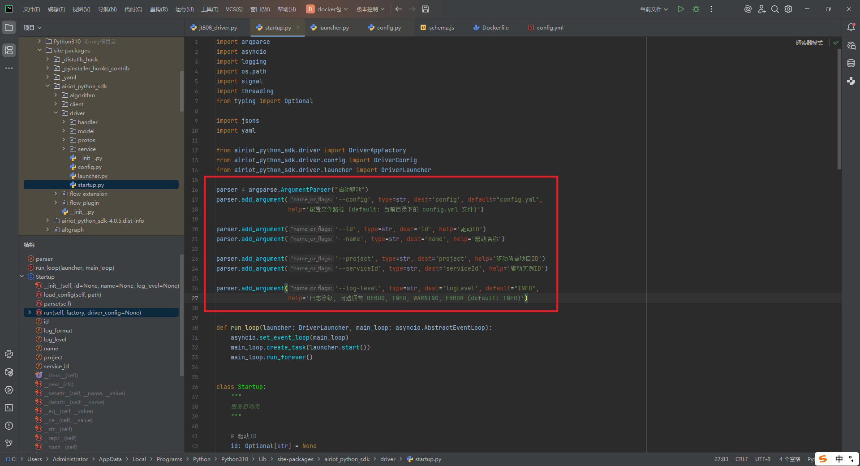The height and width of the screenshot is (466, 860).
Task: Open more run actions menu
Action: pyautogui.click(x=711, y=9)
